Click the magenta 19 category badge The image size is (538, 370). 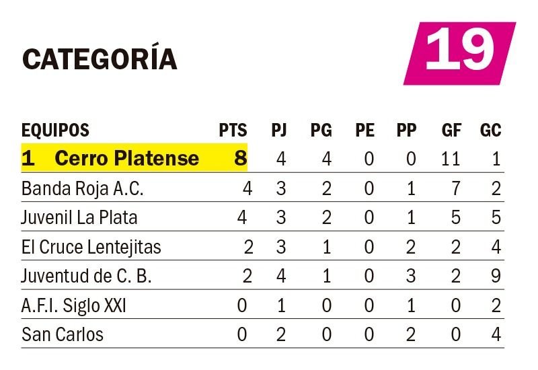point(460,54)
